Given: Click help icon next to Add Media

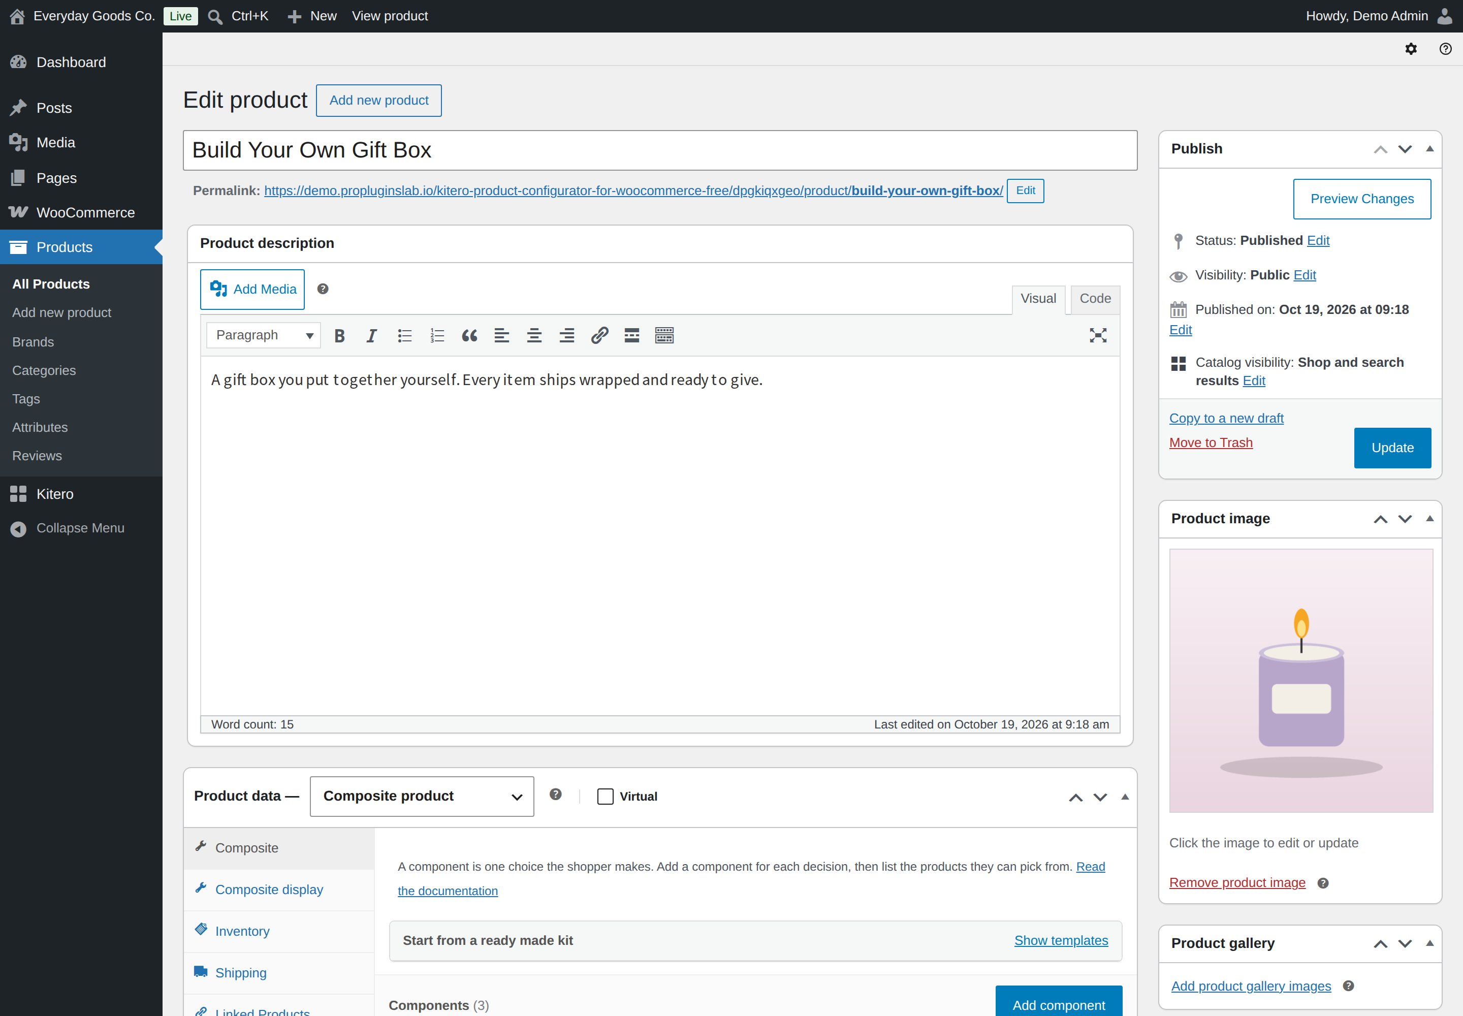Looking at the screenshot, I should pos(323,289).
